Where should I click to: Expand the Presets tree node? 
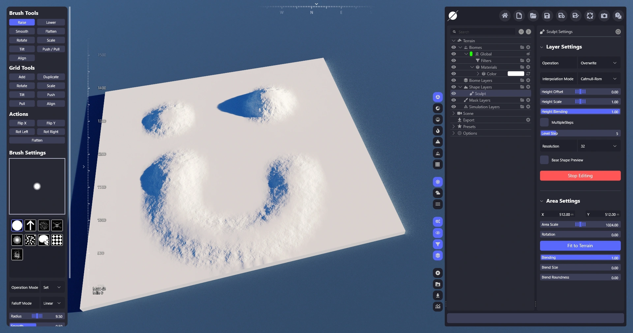click(x=454, y=126)
